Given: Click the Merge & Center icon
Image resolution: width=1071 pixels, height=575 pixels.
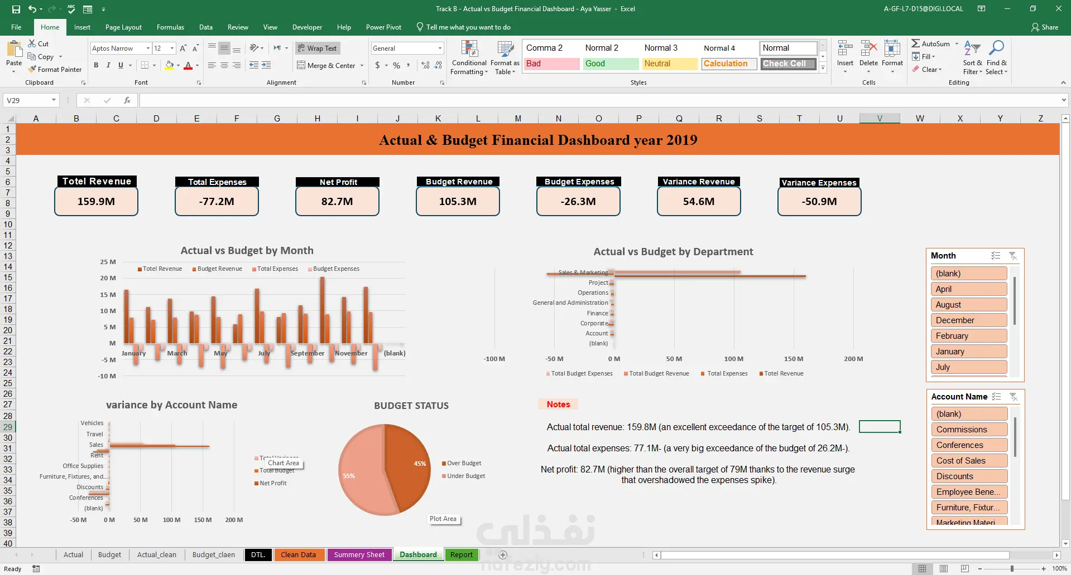Looking at the screenshot, I should pos(301,65).
